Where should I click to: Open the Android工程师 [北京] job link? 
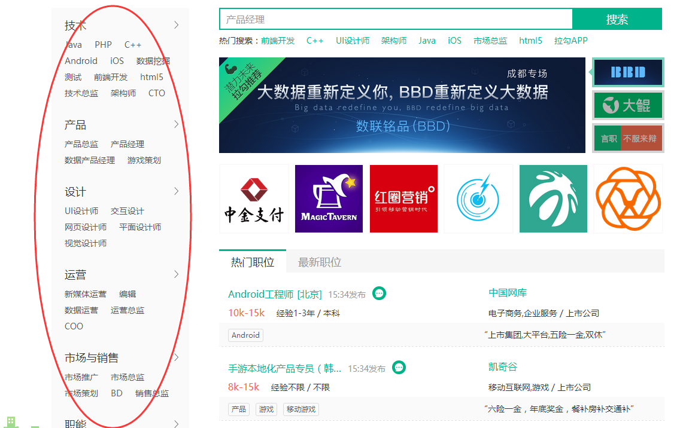tap(275, 294)
